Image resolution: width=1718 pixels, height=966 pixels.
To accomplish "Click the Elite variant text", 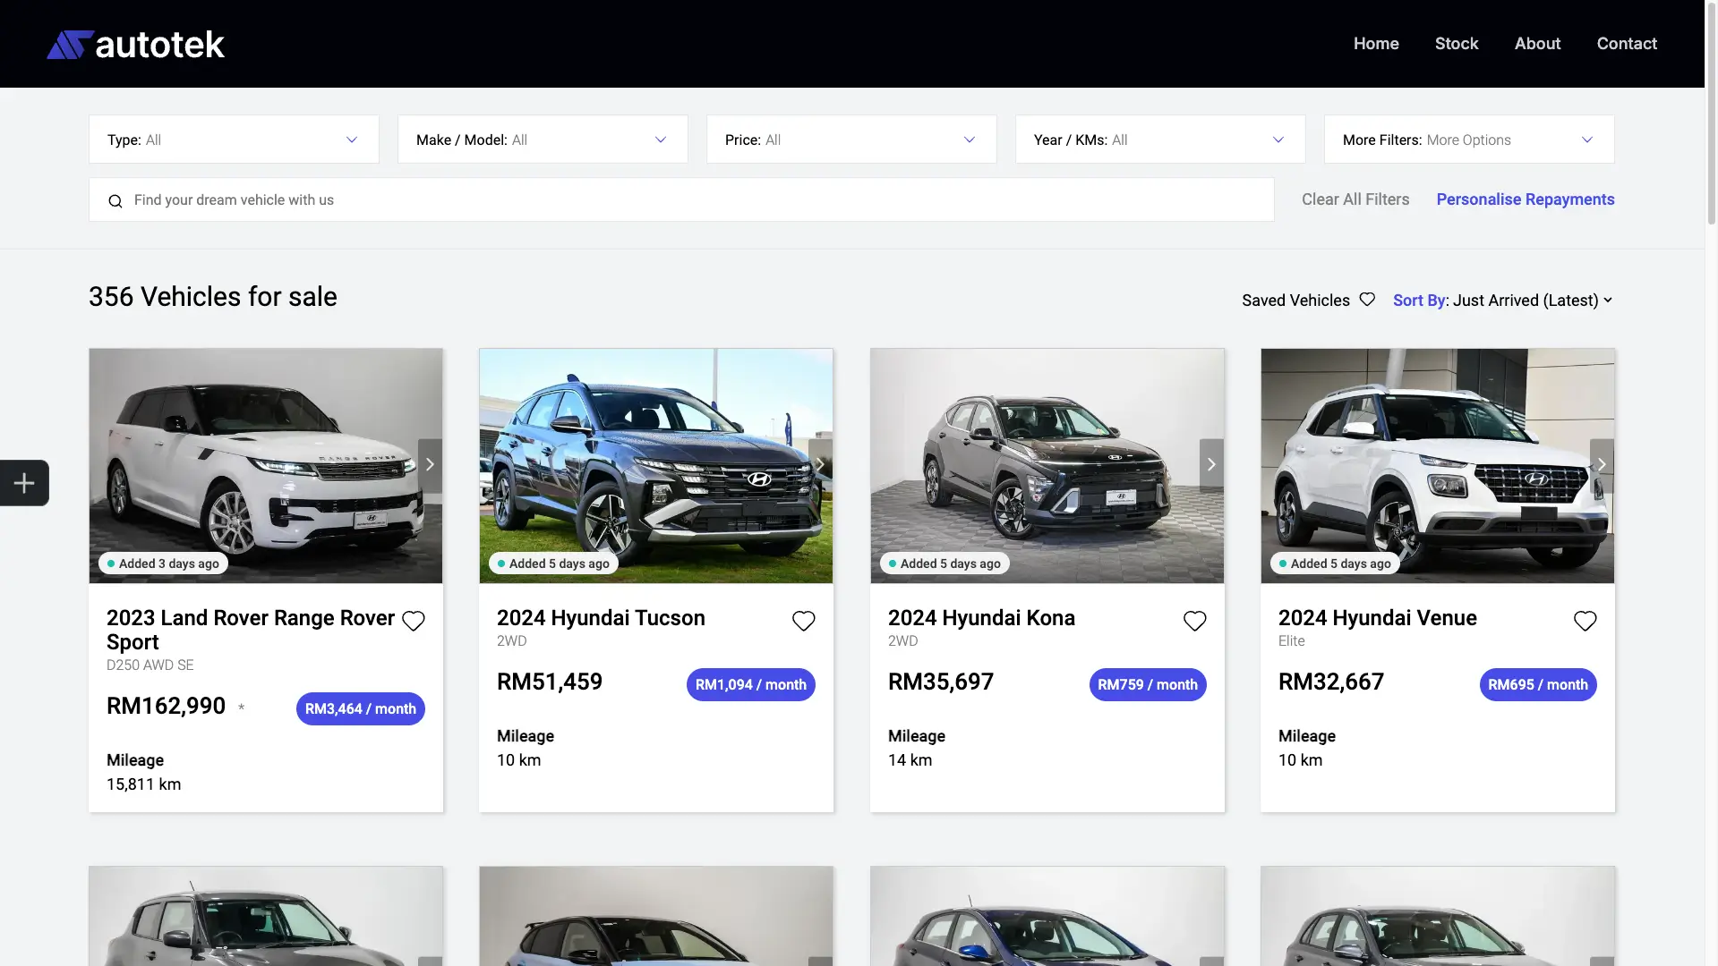I will (1291, 641).
